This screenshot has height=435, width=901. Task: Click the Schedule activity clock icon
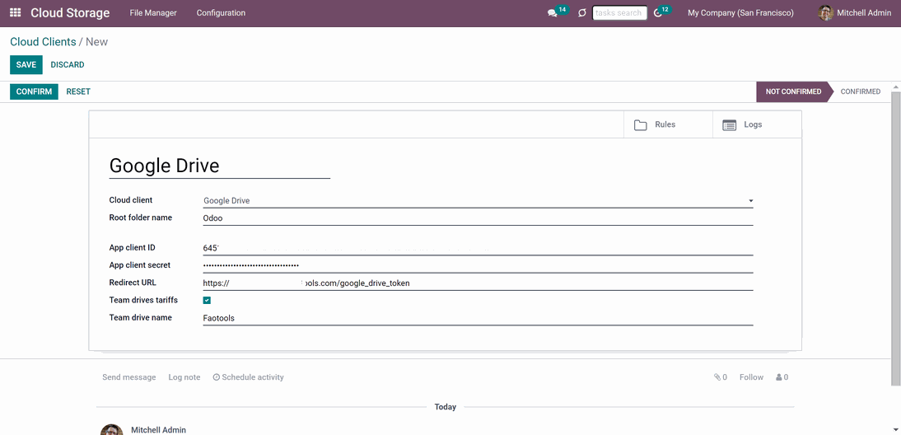[216, 377]
